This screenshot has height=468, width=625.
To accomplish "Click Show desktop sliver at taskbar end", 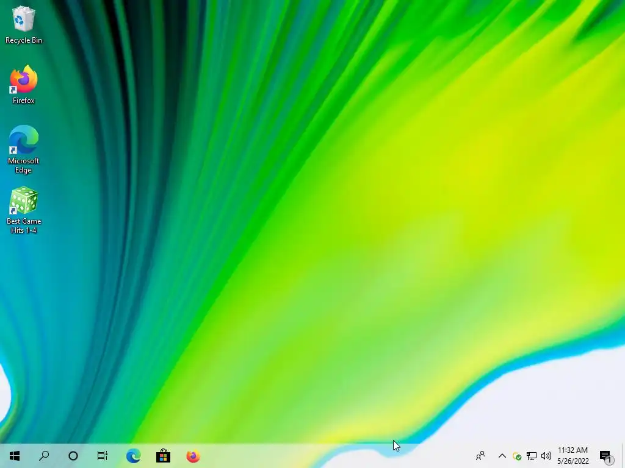I will [x=623, y=456].
